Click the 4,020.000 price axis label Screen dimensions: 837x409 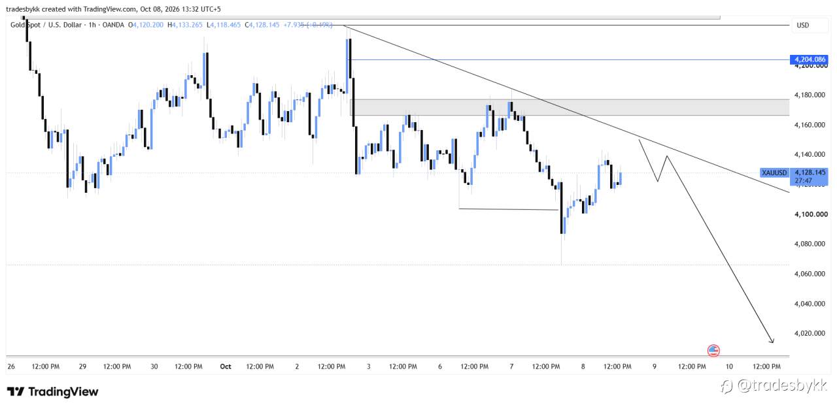[811, 333]
